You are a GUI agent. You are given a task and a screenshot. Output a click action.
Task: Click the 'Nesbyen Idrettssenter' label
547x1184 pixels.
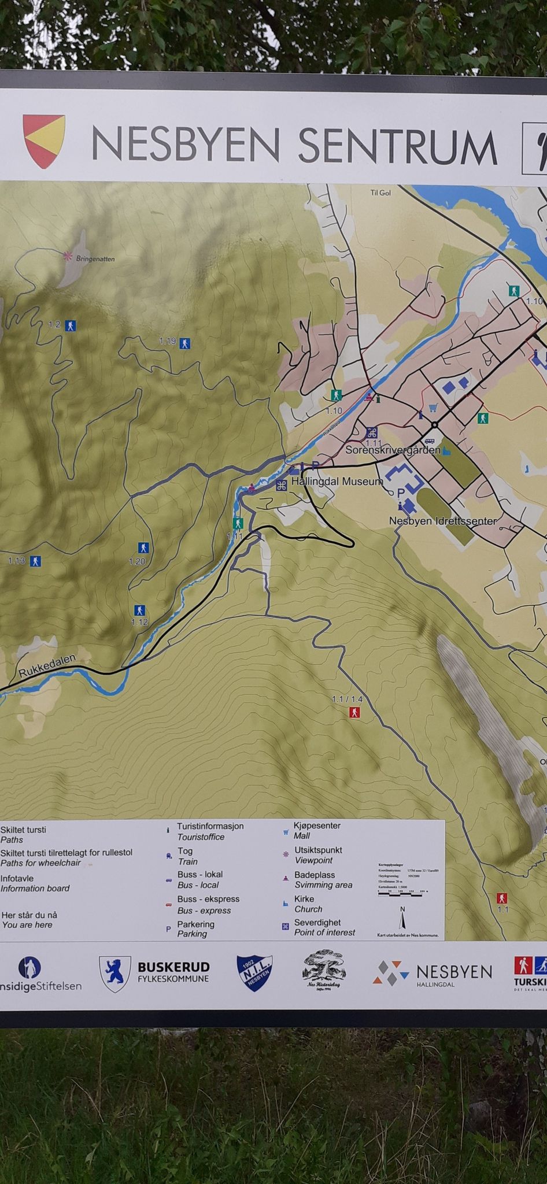coord(443,521)
